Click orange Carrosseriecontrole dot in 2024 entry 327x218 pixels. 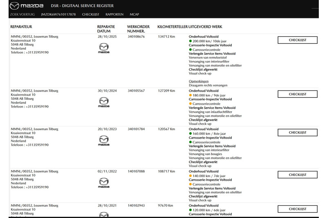(x=190, y=103)
